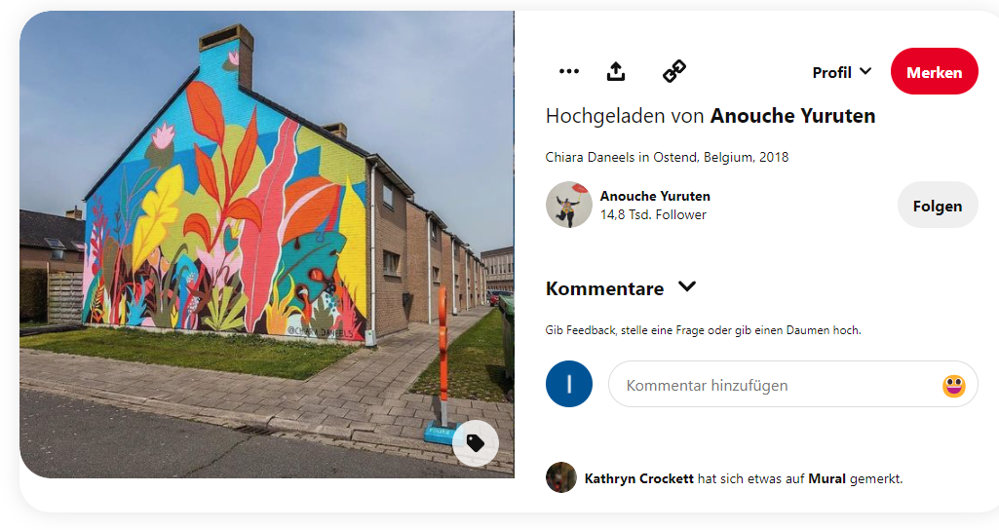Open the Mural board link
Screen dimensions: 999x530
coord(827,478)
